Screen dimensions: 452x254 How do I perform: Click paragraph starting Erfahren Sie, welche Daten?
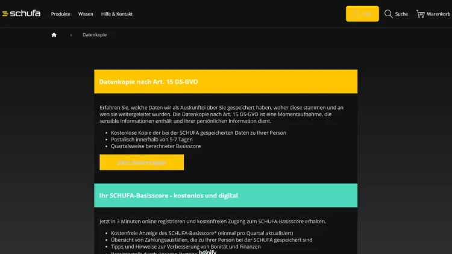point(221,114)
